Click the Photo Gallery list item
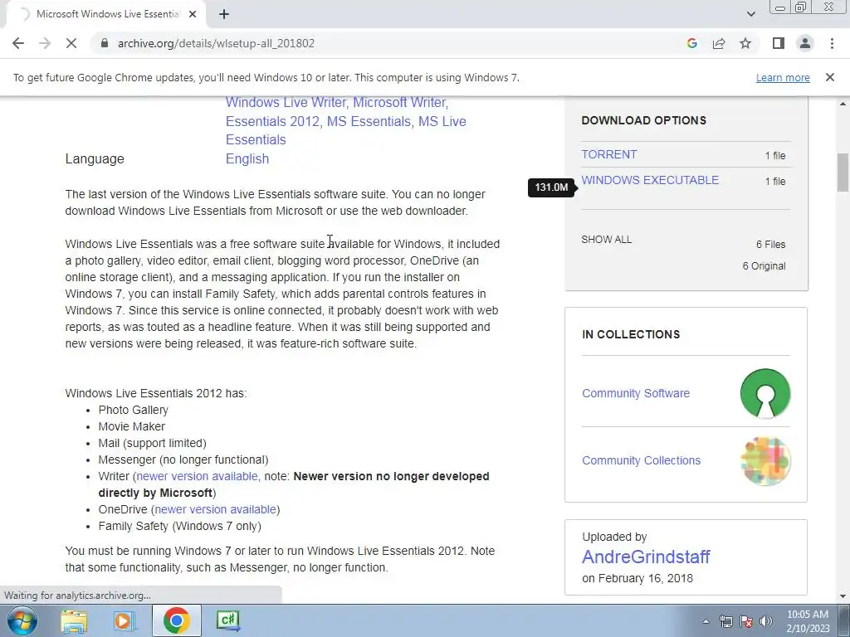 (x=134, y=410)
